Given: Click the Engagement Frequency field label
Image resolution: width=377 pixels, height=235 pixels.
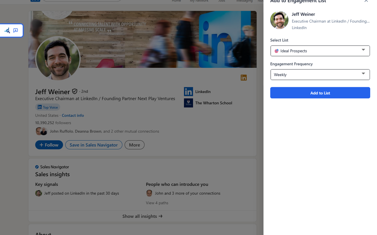Looking at the screenshot, I should point(292,64).
